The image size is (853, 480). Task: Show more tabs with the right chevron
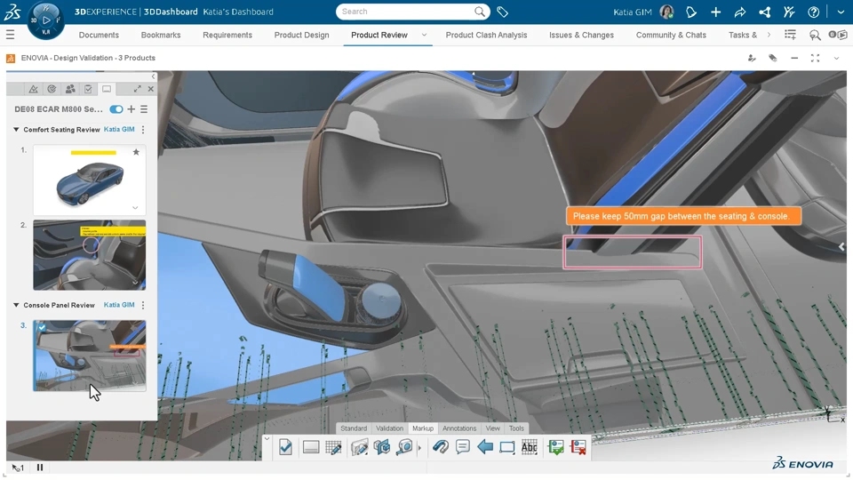(768, 35)
